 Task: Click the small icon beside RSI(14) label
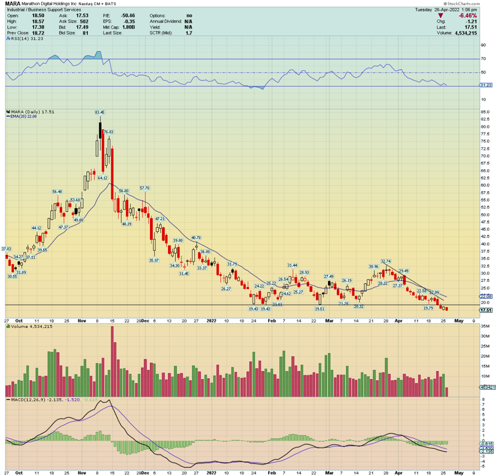(x=9, y=39)
